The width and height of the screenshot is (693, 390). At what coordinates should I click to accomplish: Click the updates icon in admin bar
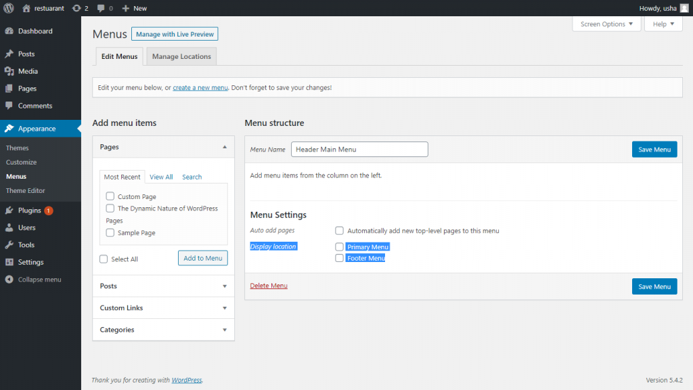pyautogui.click(x=76, y=8)
